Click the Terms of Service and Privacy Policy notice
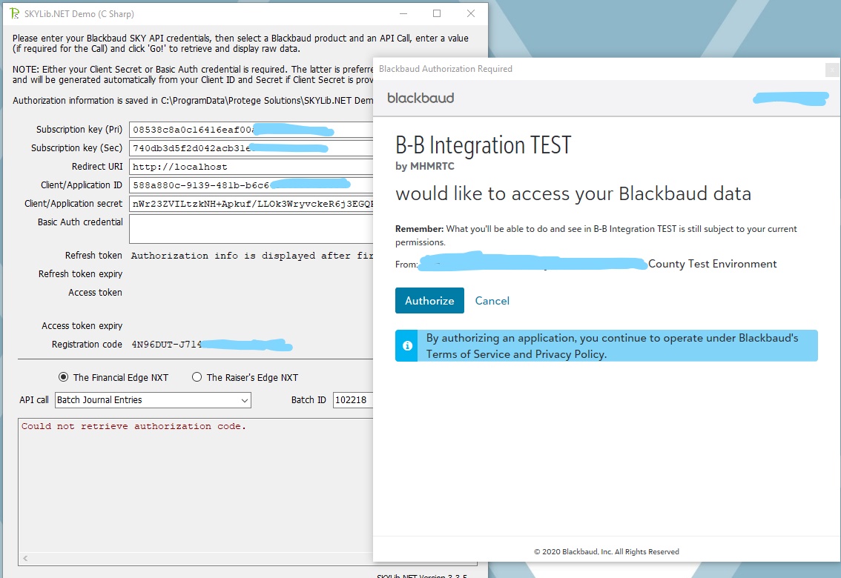This screenshot has height=578, width=841. coord(607,346)
